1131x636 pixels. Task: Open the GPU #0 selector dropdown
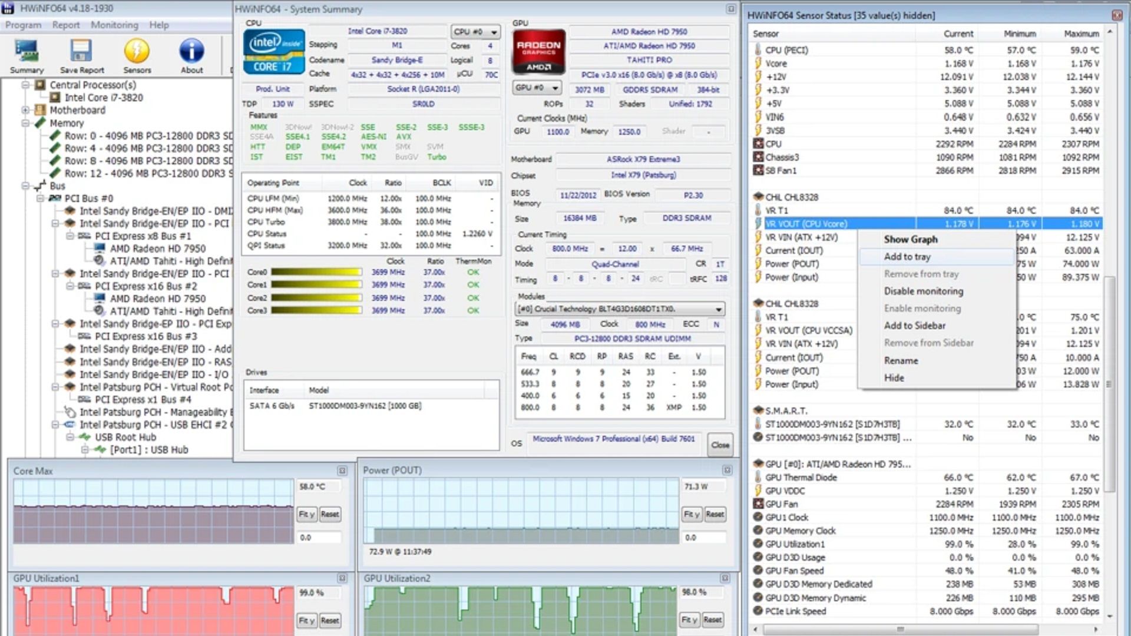[537, 88]
